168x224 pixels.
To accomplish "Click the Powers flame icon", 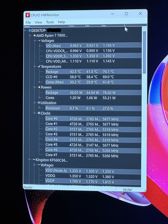I will point(39,87).
